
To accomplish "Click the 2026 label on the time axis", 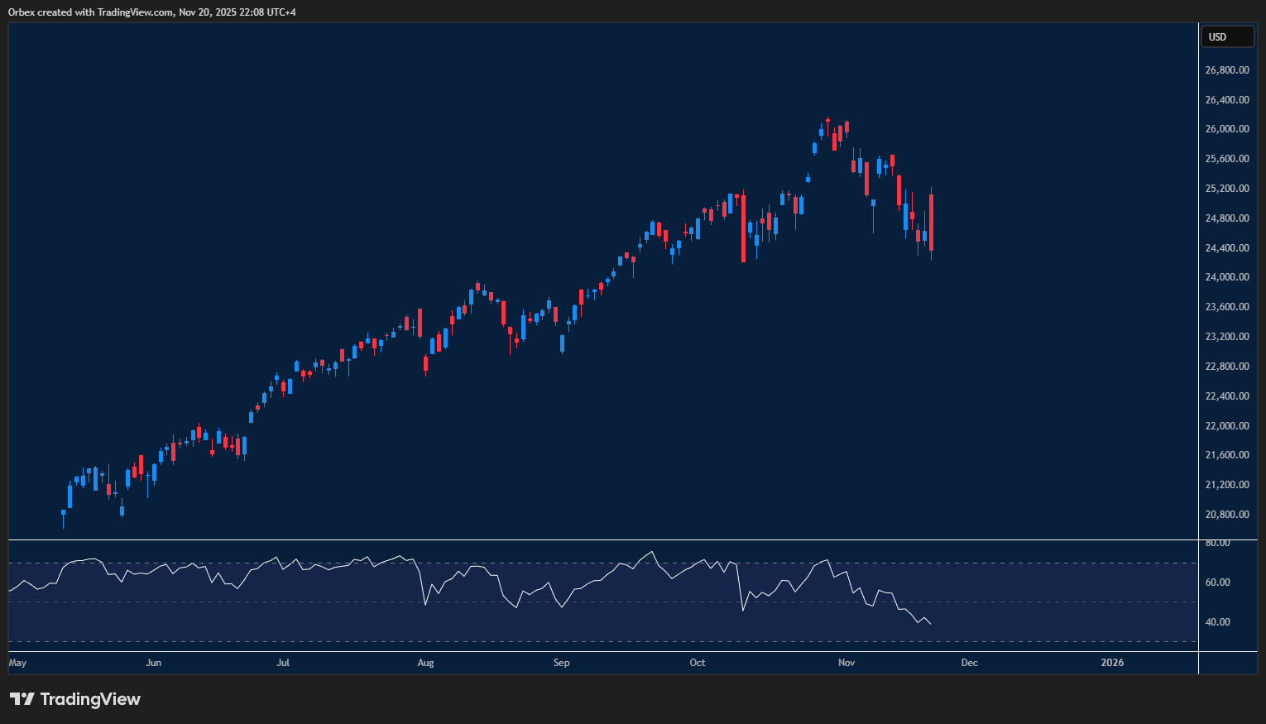I will point(1111,662).
